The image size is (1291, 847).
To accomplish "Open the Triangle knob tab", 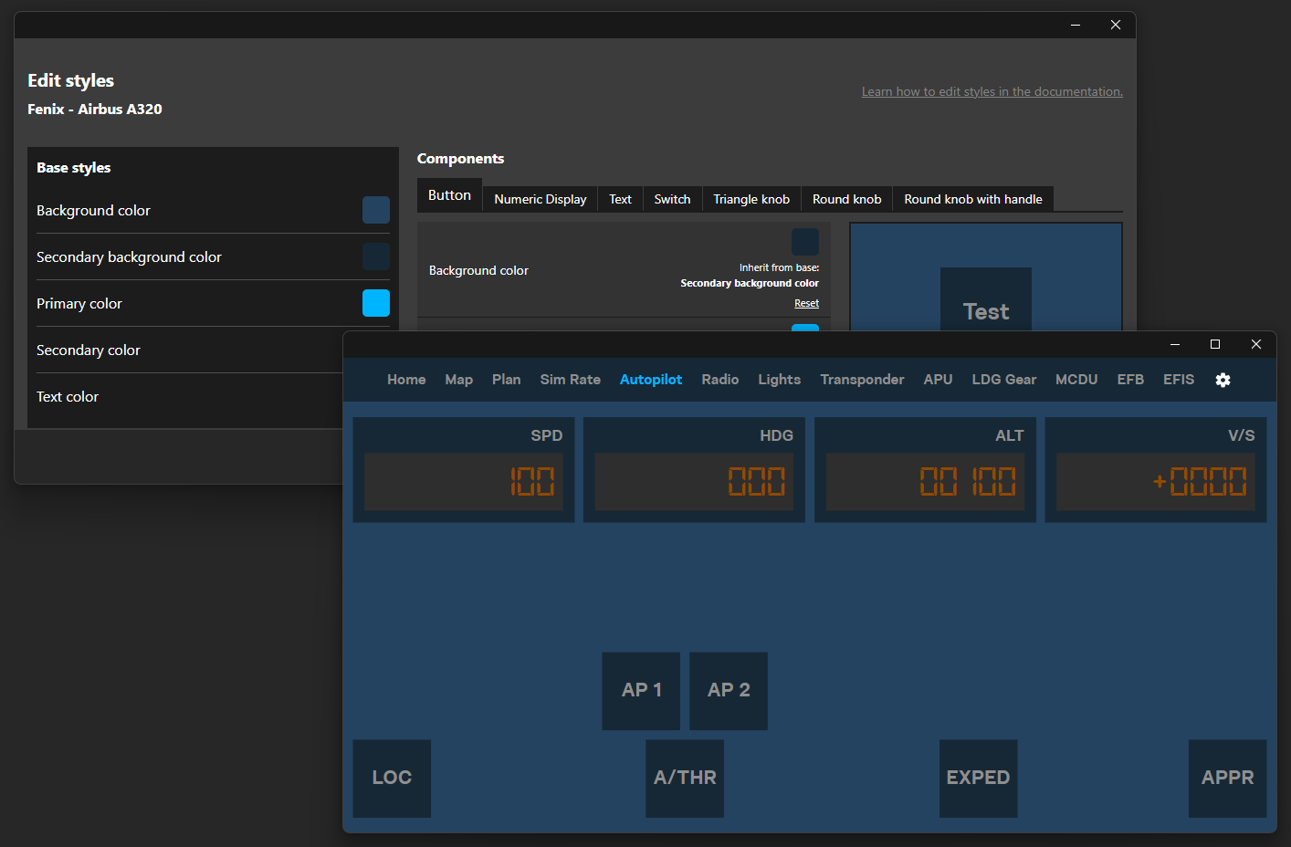I will [x=751, y=199].
